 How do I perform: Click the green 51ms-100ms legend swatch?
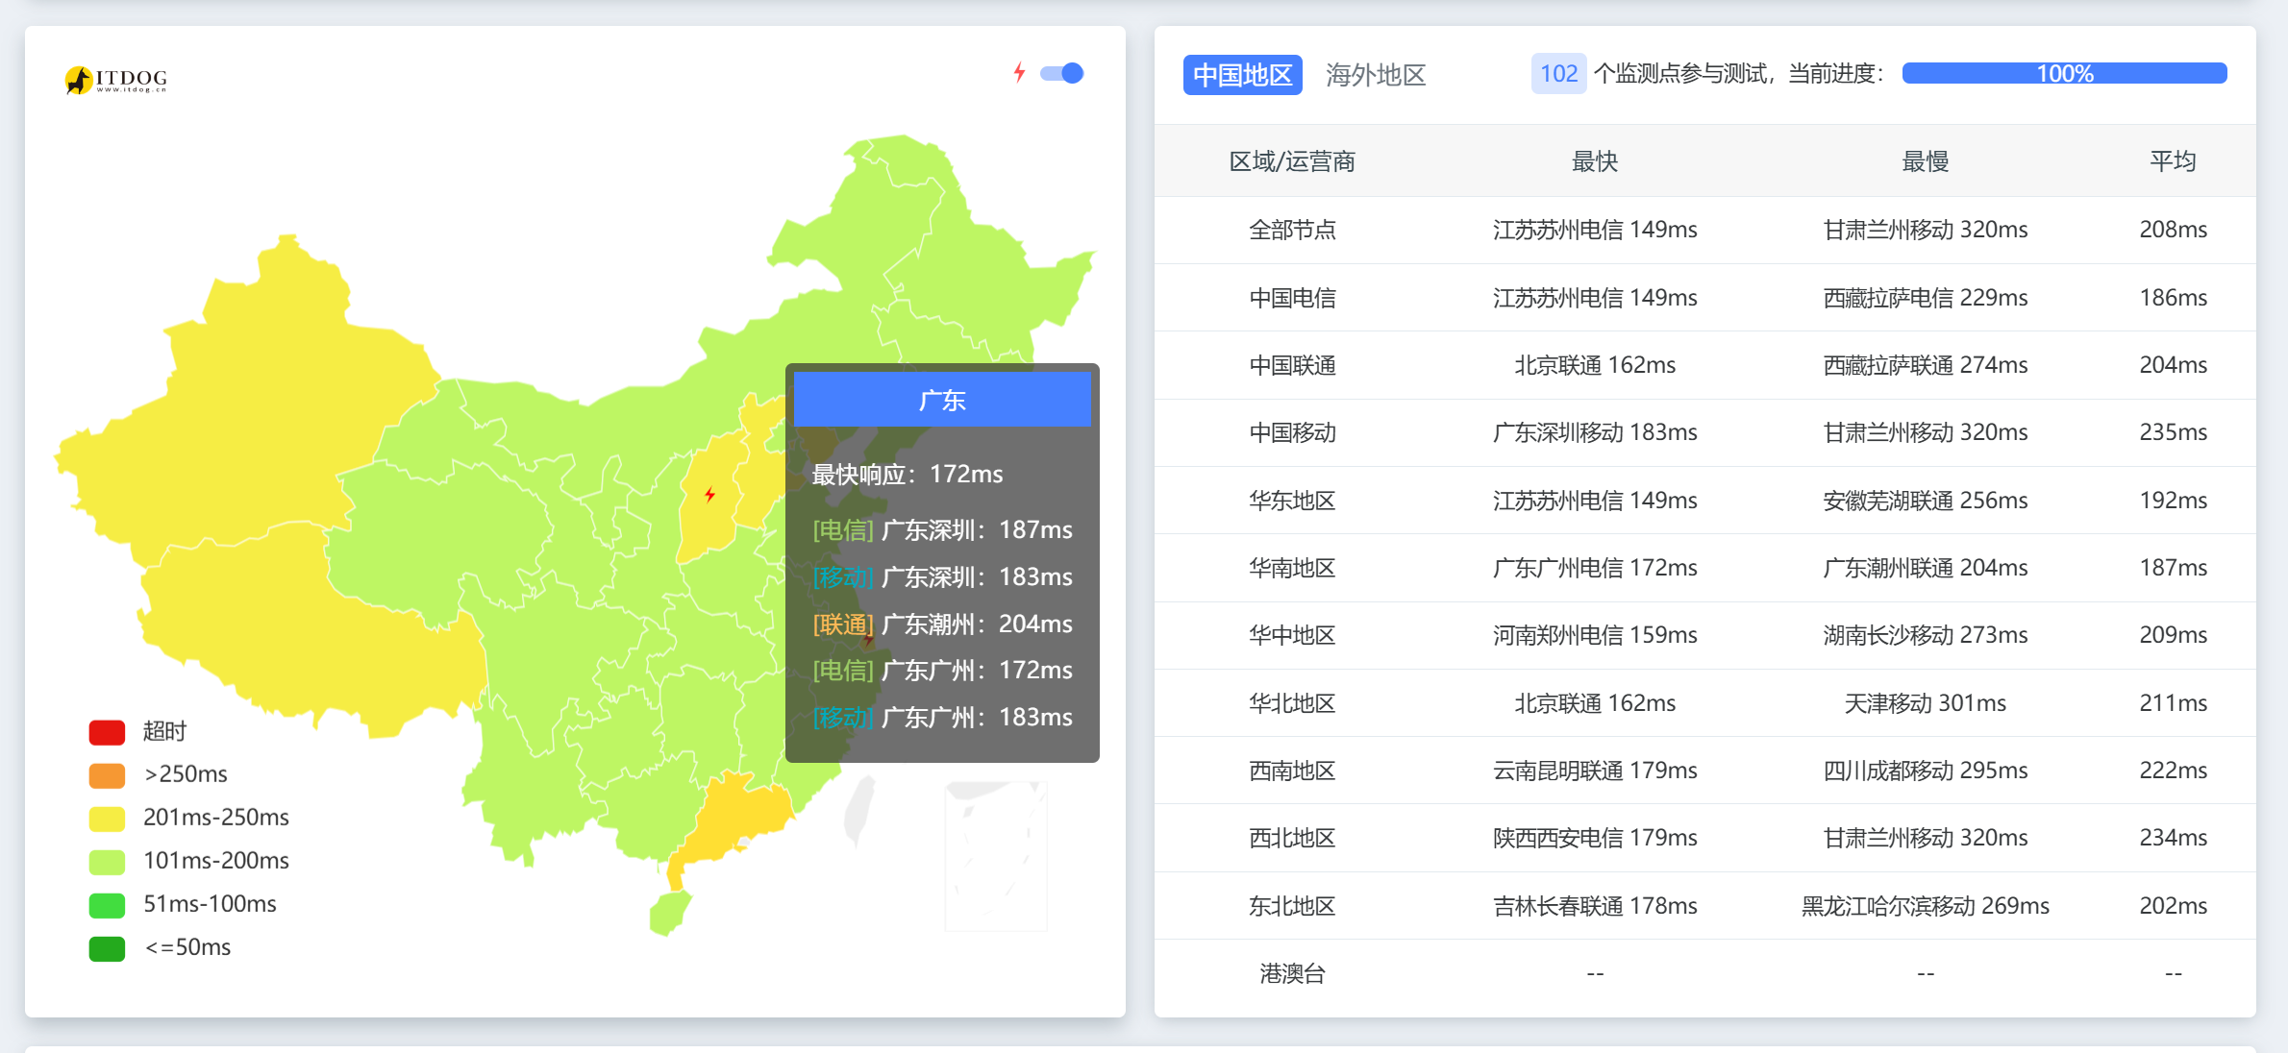click(107, 905)
